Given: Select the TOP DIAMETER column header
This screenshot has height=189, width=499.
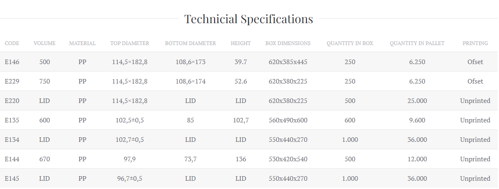Looking at the screenshot, I should point(129,43).
